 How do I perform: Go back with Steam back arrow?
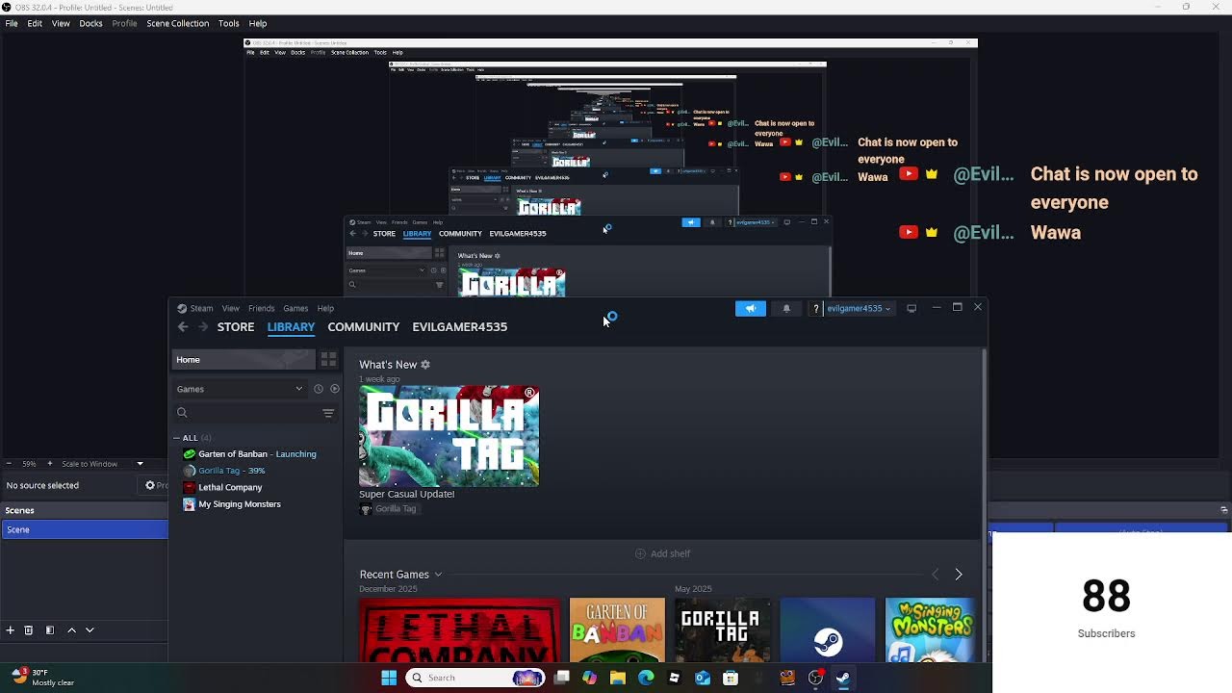click(183, 327)
